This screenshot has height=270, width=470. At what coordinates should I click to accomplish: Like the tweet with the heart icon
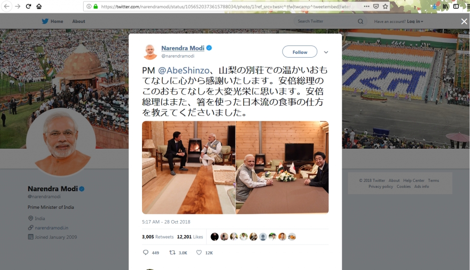click(199, 253)
